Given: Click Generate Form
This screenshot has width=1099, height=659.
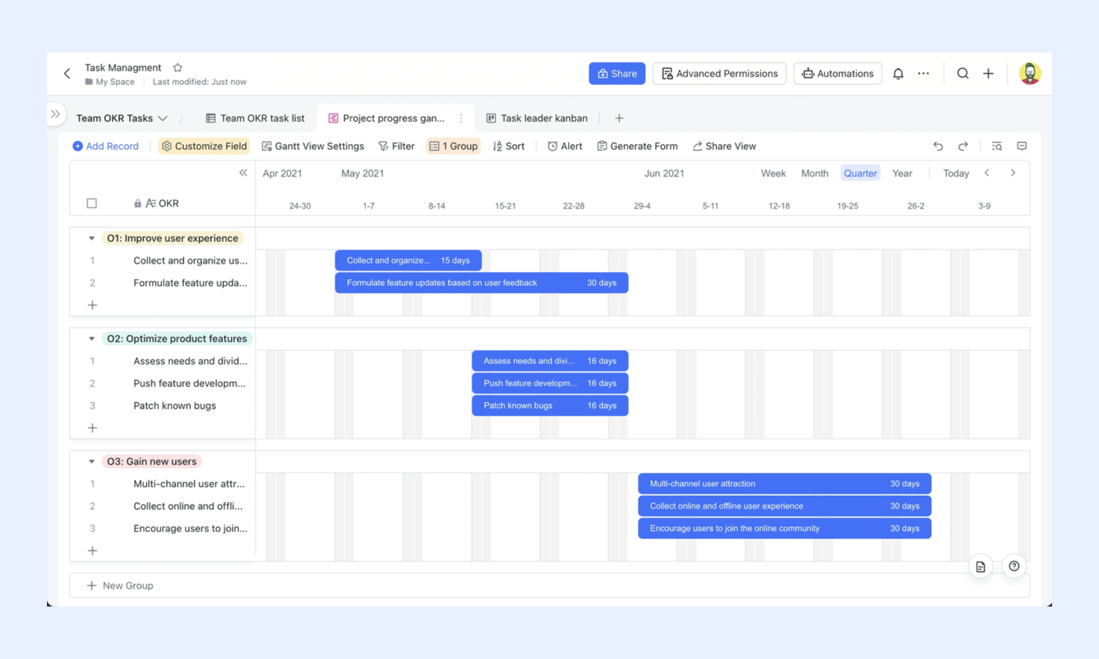Looking at the screenshot, I should (x=637, y=146).
